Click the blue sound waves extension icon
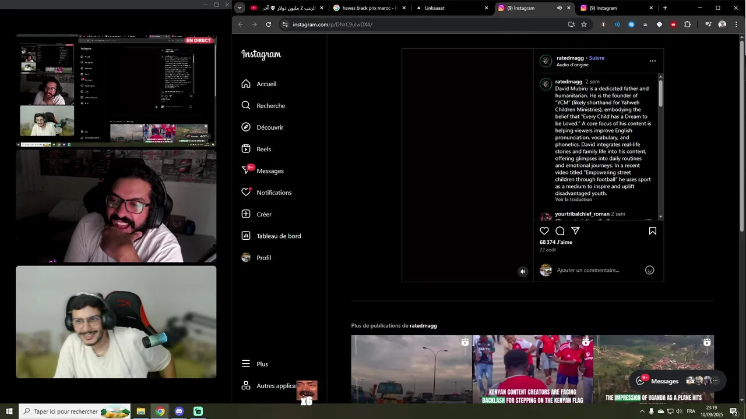This screenshot has height=419, width=746. 617,24
